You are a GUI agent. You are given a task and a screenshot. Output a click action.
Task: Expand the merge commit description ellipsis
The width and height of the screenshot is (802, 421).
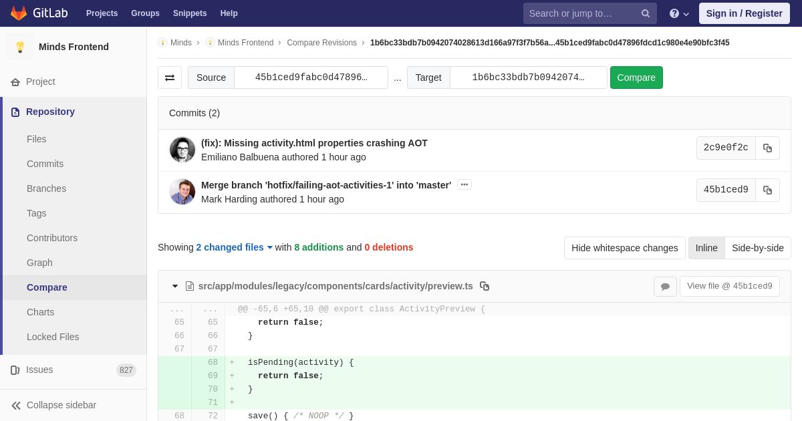(x=464, y=185)
